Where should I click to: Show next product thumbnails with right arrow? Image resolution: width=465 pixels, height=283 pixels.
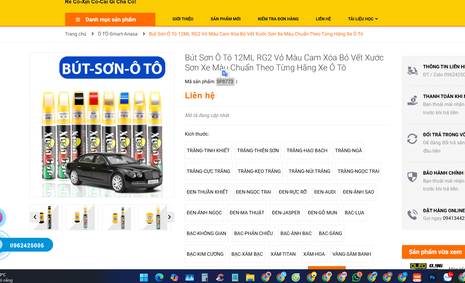pyautogui.click(x=169, y=217)
